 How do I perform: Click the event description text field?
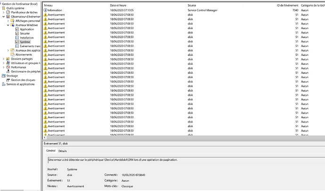[187, 160]
